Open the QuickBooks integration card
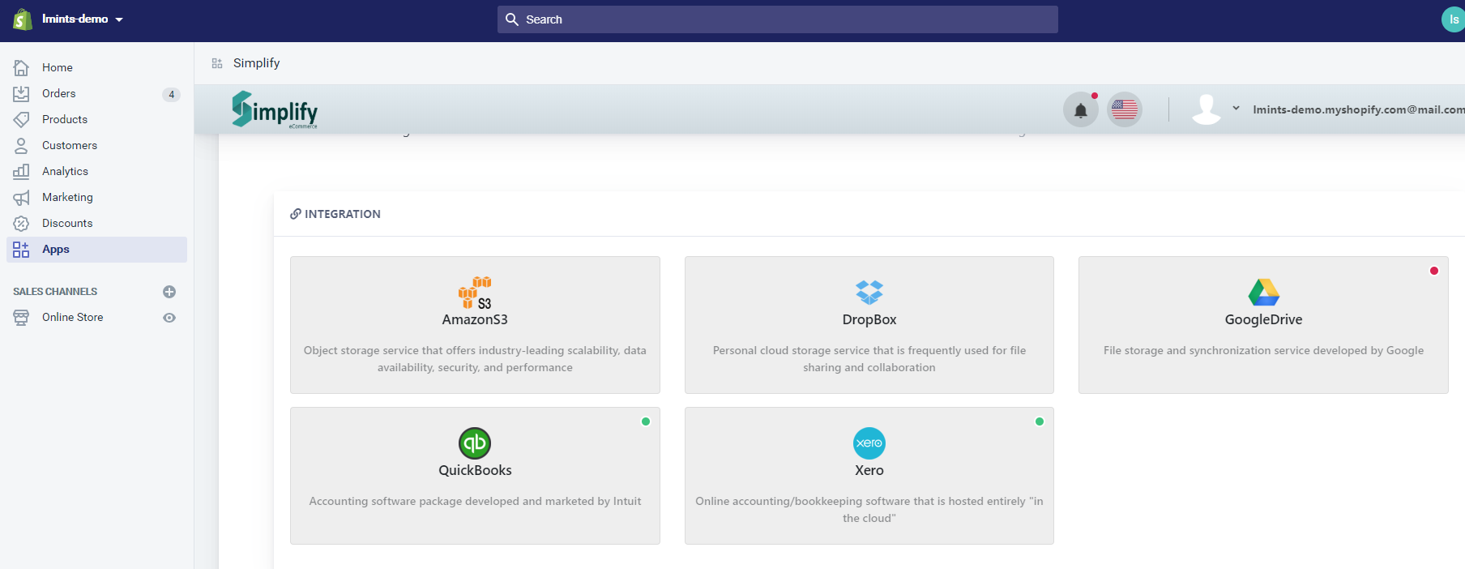The height and width of the screenshot is (569, 1465). pyautogui.click(x=475, y=476)
